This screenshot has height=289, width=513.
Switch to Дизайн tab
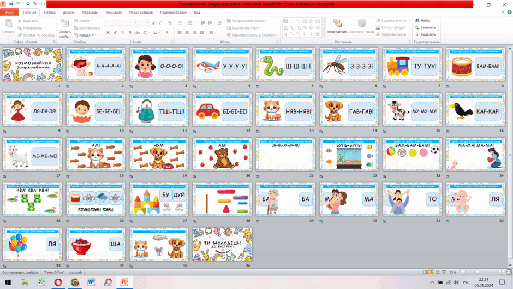coord(69,13)
